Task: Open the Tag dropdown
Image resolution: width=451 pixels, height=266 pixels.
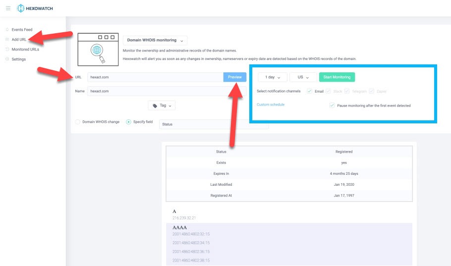Action: pyautogui.click(x=162, y=106)
